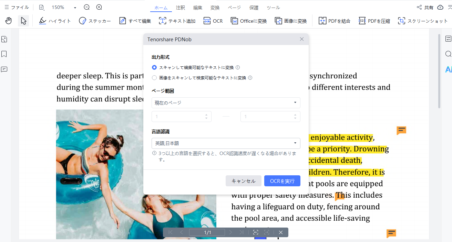Select the ハイライト highlight tool

pos(55,21)
